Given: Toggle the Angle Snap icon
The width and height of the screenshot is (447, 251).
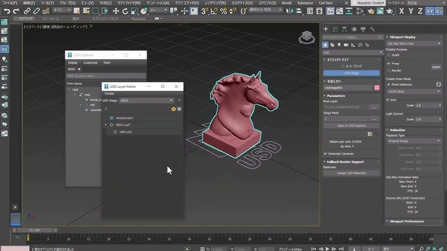Looking at the screenshot, I should 214,11.
